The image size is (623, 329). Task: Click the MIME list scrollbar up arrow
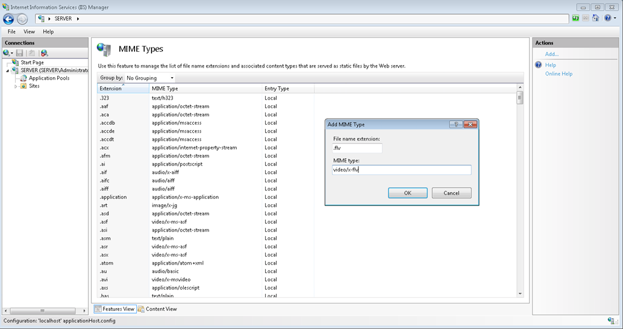(520, 87)
